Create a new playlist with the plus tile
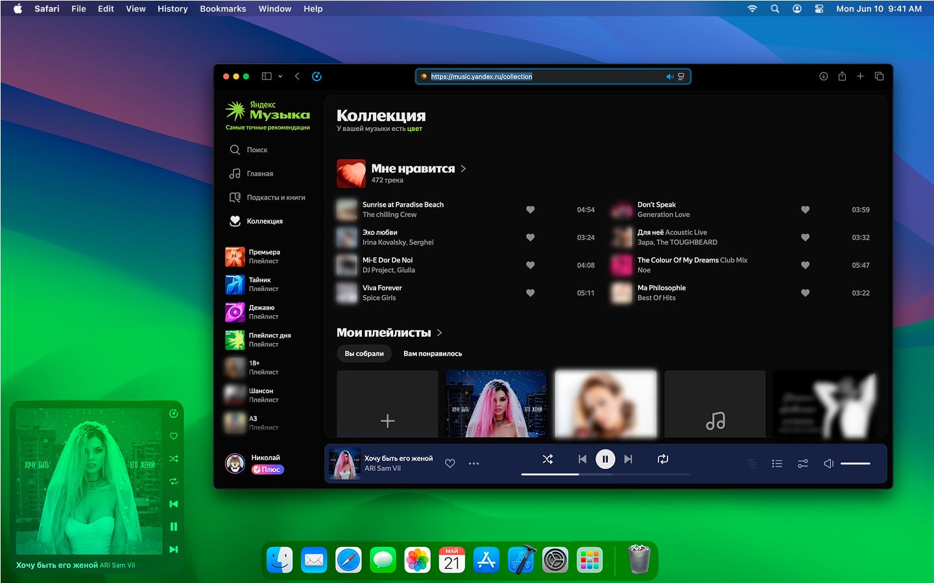 click(387, 404)
